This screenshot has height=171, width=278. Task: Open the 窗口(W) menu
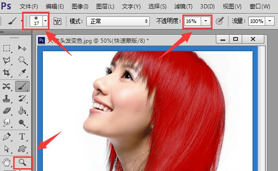click(x=260, y=7)
